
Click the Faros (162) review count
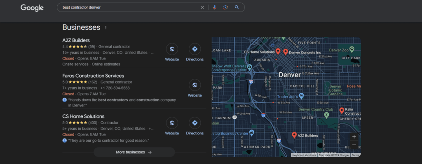[93, 82]
